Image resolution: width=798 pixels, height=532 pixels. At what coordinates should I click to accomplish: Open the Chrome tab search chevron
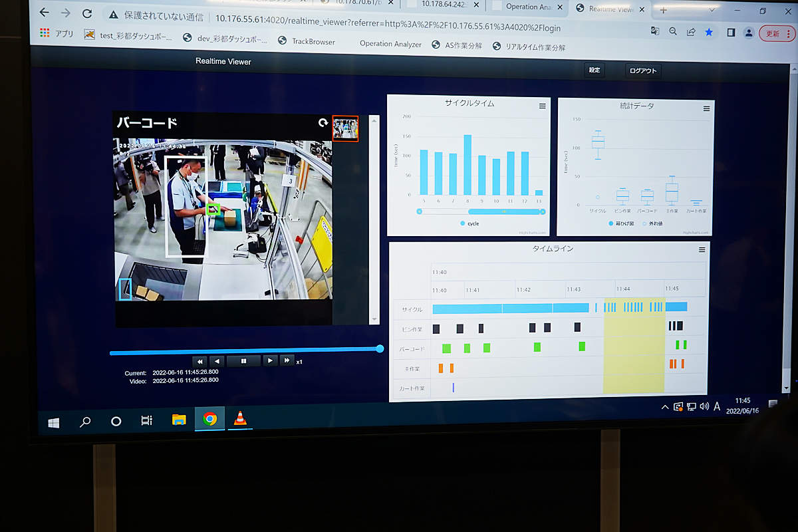712,9
